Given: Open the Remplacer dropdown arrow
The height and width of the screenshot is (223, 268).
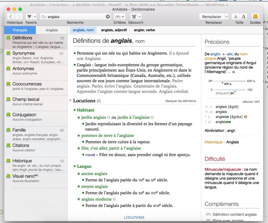Looking at the screenshot, I should tap(226, 16).
